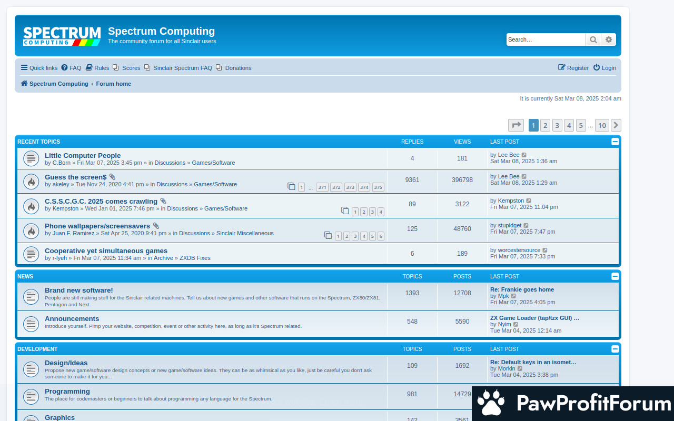Click the next page chevron
The height and width of the screenshot is (421, 674).
616,125
